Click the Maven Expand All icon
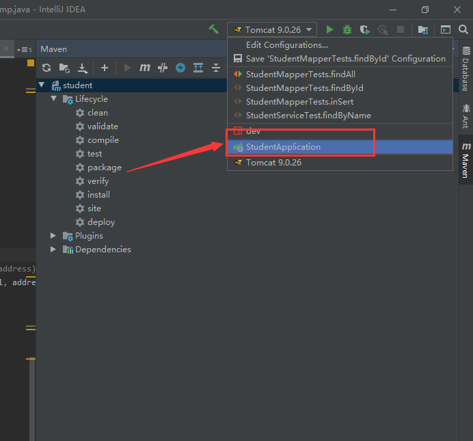The width and height of the screenshot is (473, 441). click(198, 68)
